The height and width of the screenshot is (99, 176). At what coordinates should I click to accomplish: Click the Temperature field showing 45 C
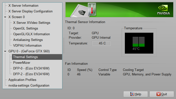click(x=101, y=43)
